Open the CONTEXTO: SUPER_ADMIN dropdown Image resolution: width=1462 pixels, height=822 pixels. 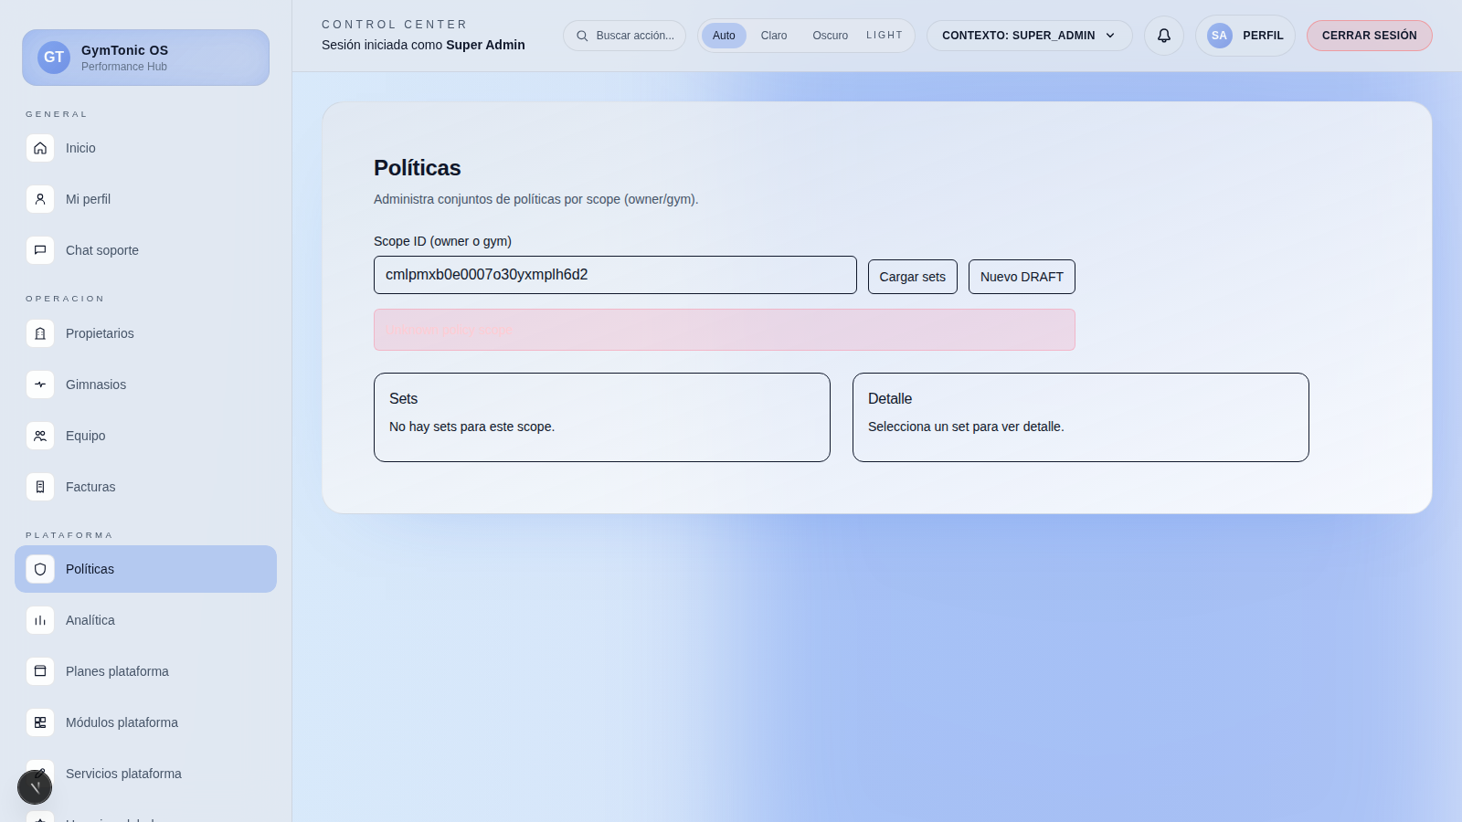[x=1029, y=36]
